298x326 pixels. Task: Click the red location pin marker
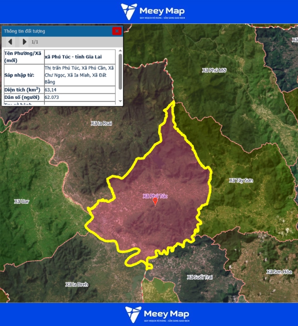pyautogui.click(x=155, y=202)
